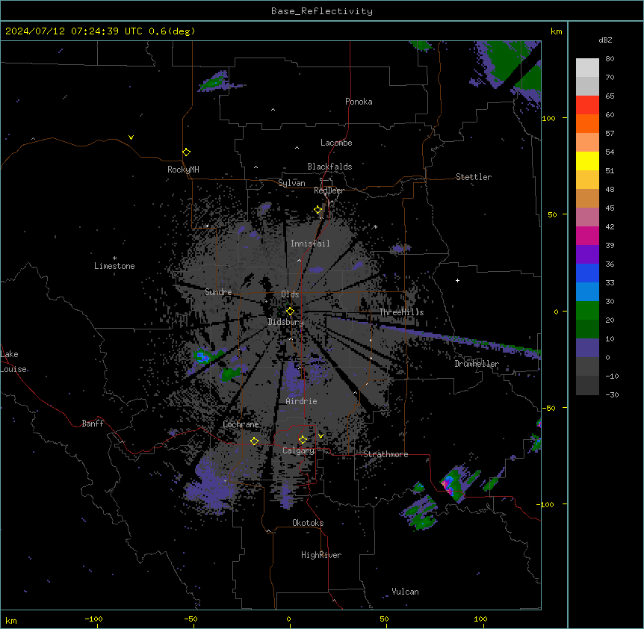Click the Olds city label
The height and width of the screenshot is (629, 644).
290,294
